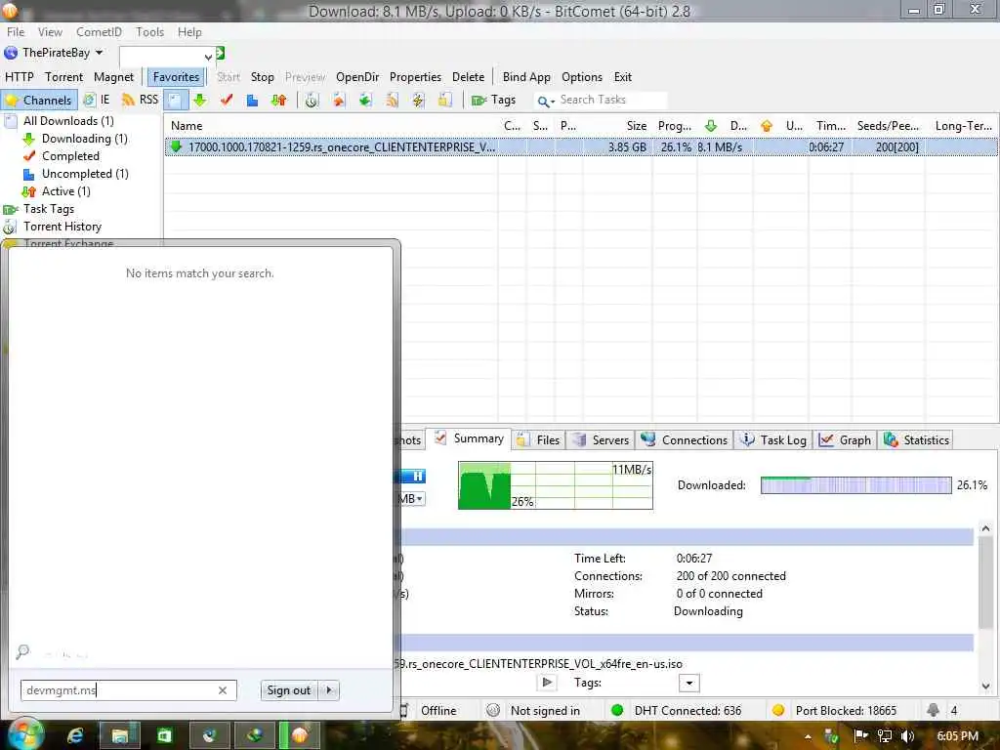
Task: Select All Downloads (1) in sidebar
Action: click(x=68, y=121)
